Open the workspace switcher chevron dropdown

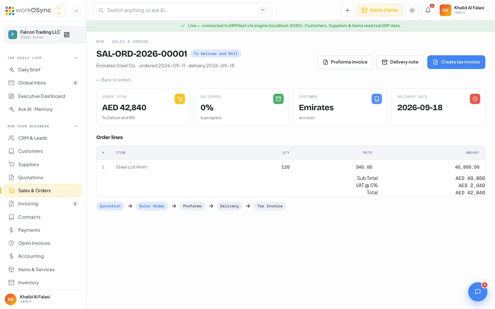pyautogui.click(x=76, y=11)
